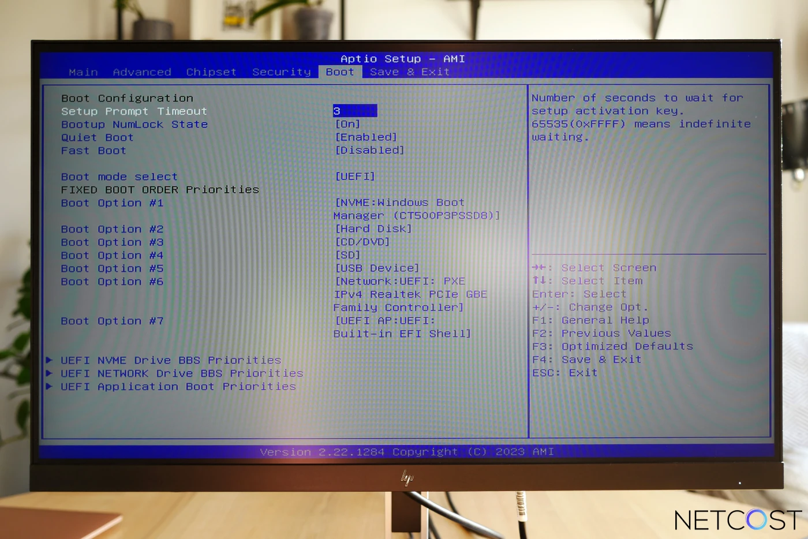Select the Boot mode select label
Screen dimensions: 808x539
coord(119,177)
